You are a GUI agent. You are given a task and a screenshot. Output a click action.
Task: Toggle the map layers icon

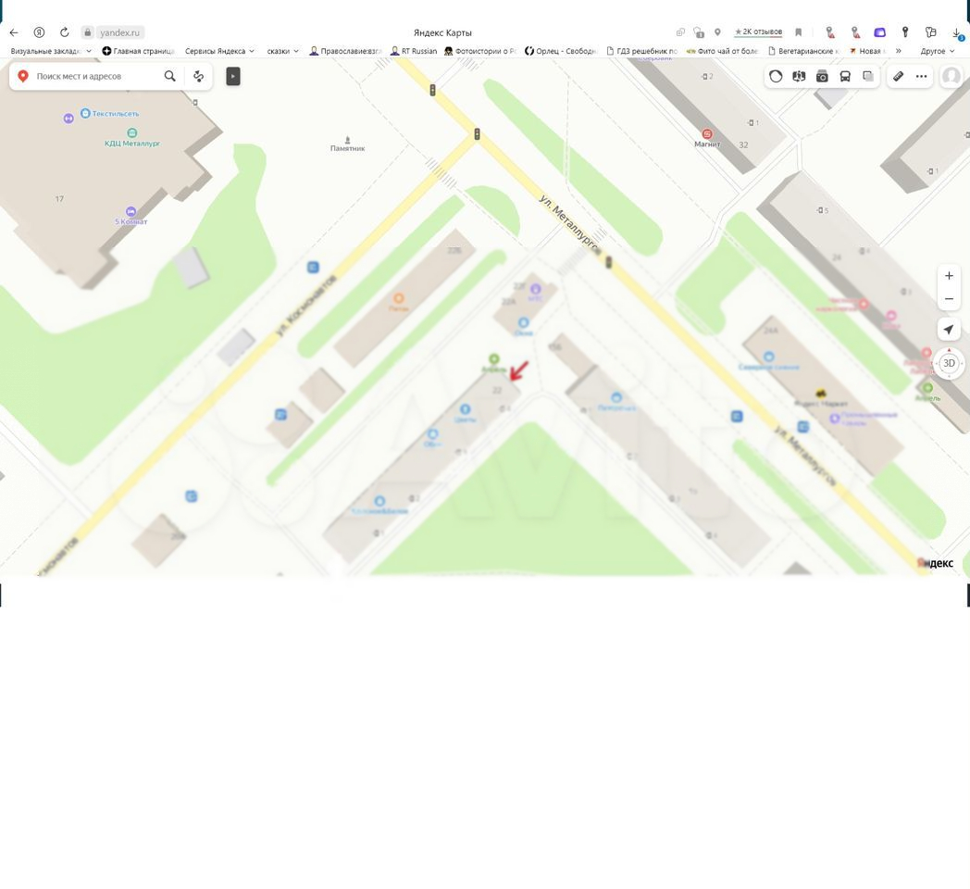click(868, 76)
